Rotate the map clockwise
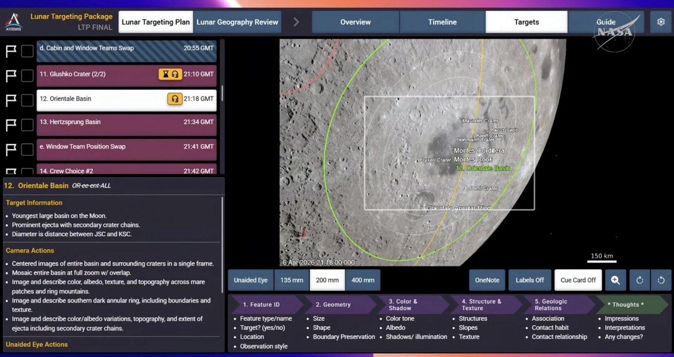 [639, 280]
